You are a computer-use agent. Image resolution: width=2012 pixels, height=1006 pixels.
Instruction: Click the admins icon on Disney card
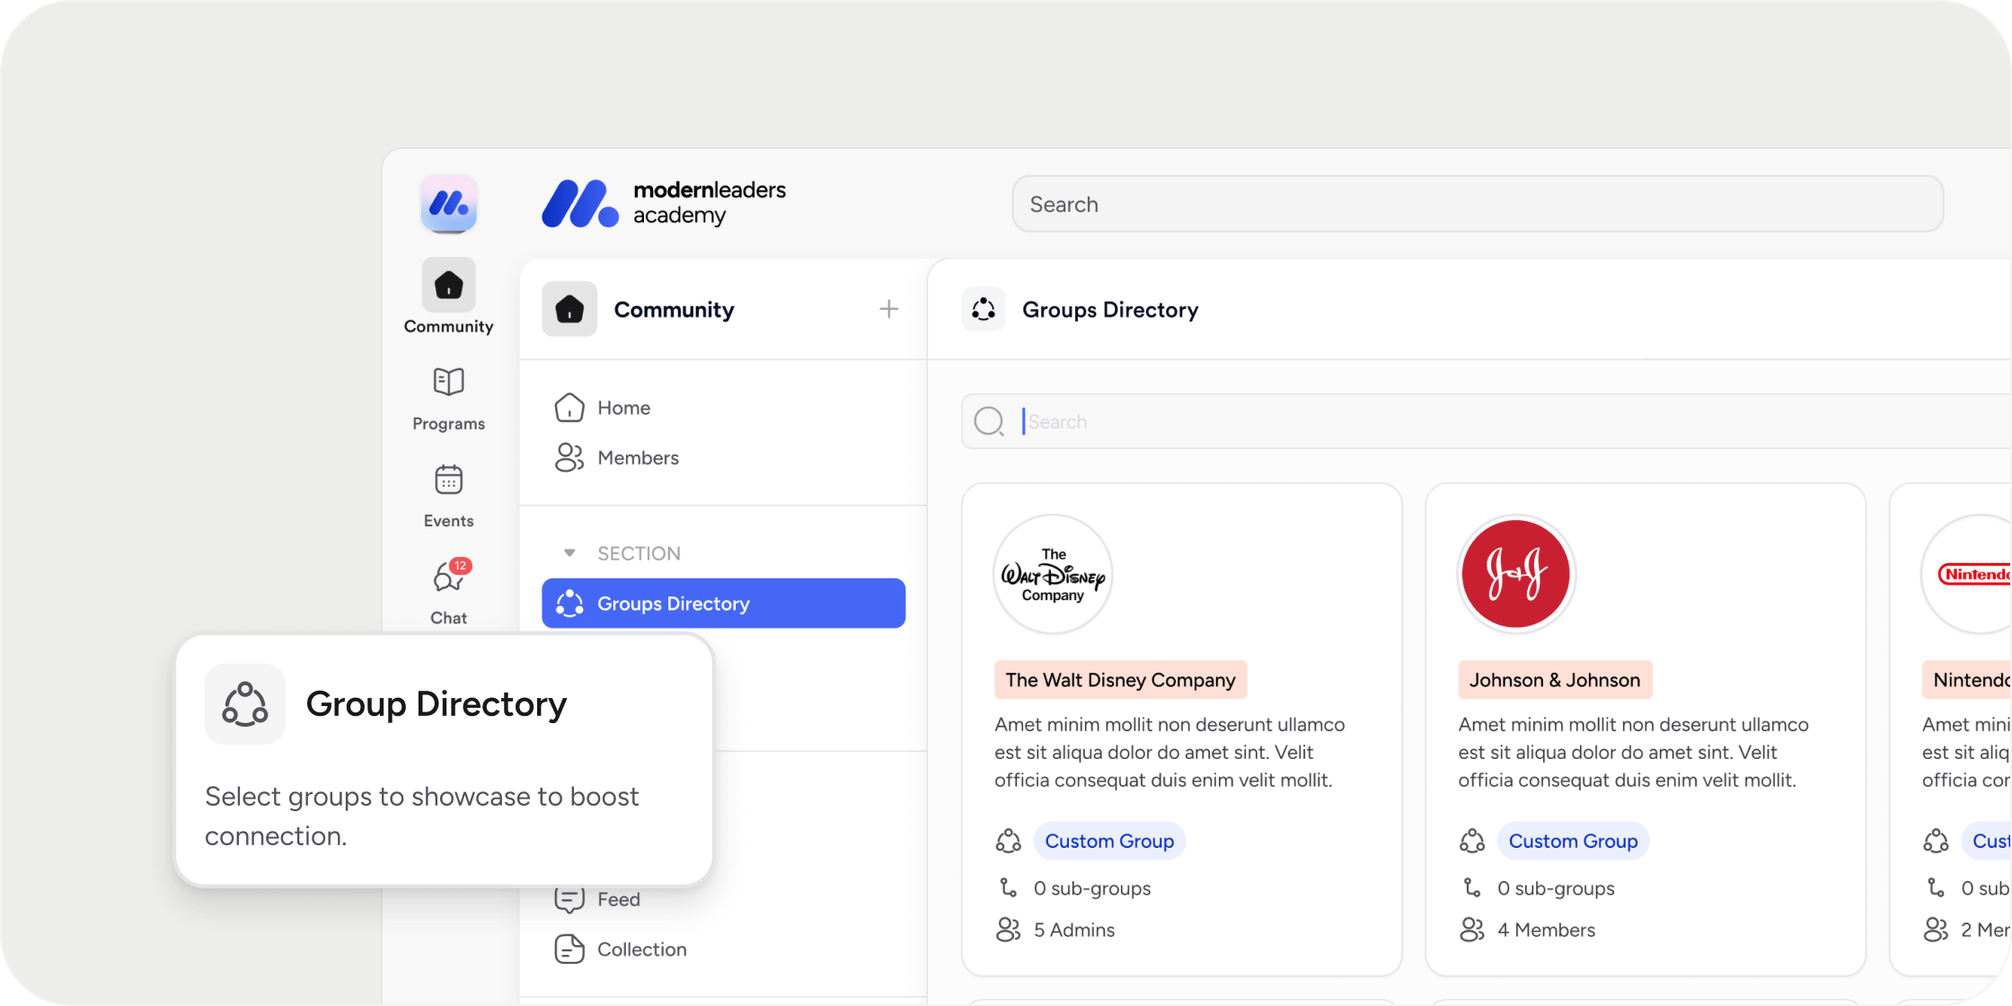coord(1009,930)
